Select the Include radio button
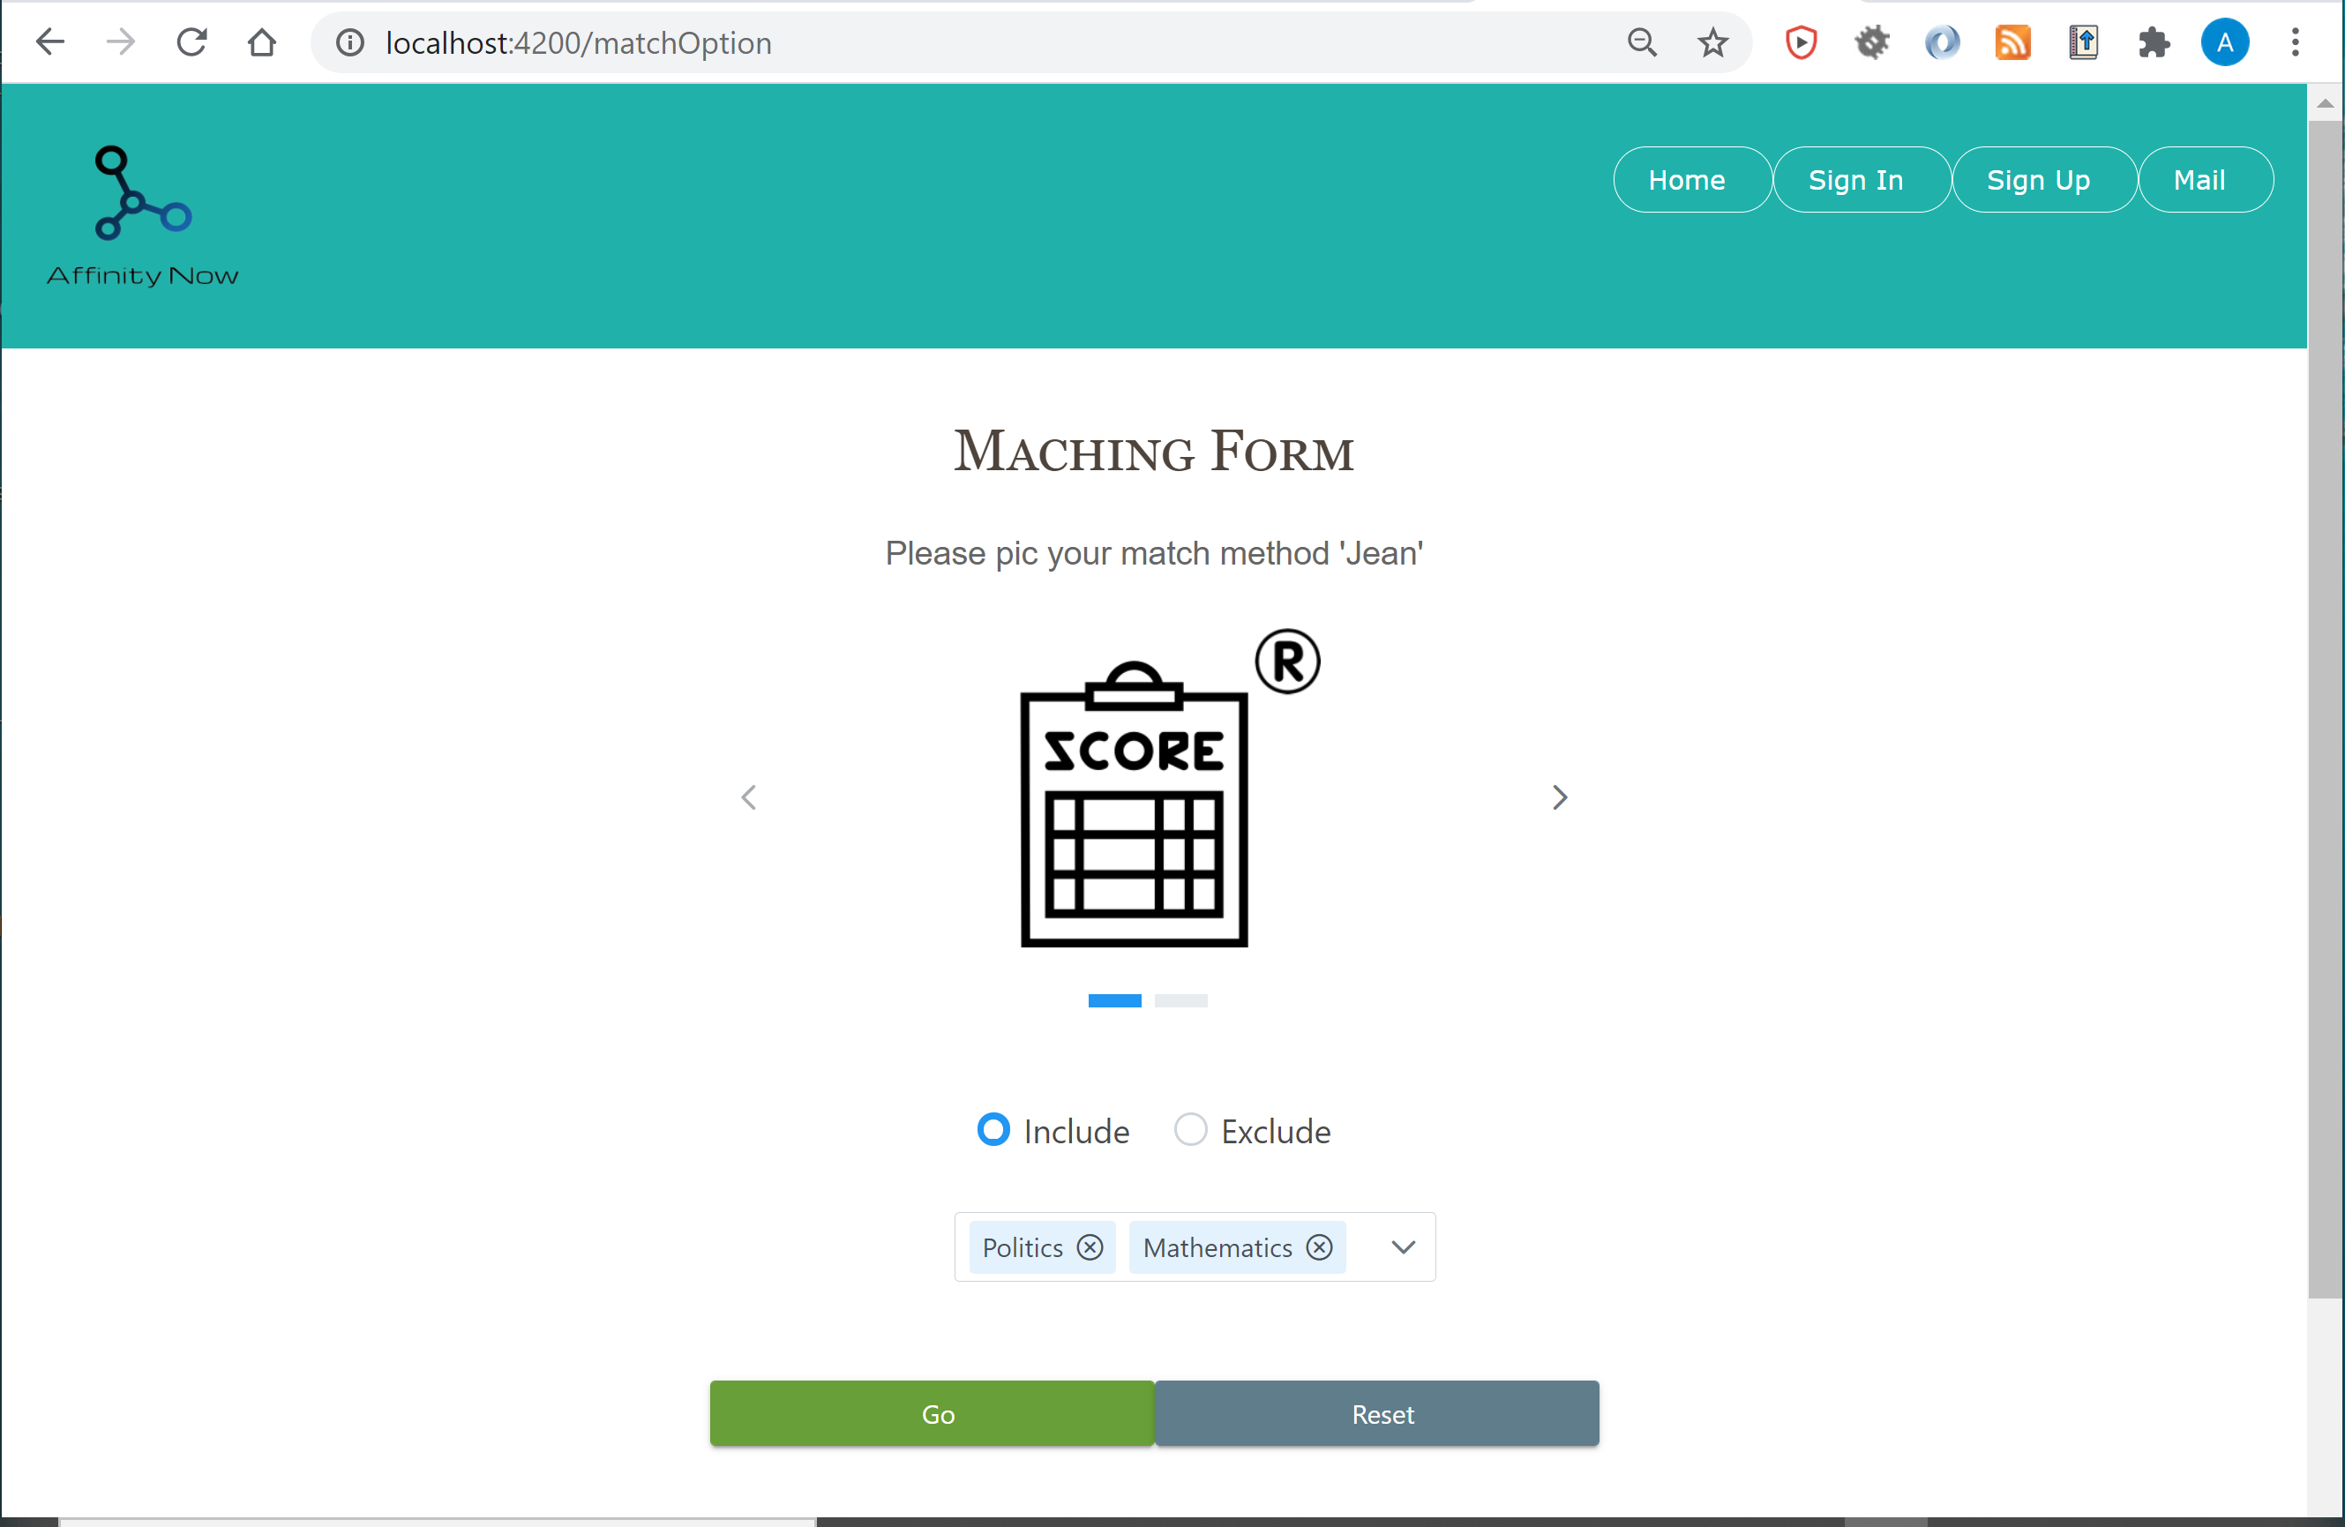Image resolution: width=2345 pixels, height=1527 pixels. 993,1129
